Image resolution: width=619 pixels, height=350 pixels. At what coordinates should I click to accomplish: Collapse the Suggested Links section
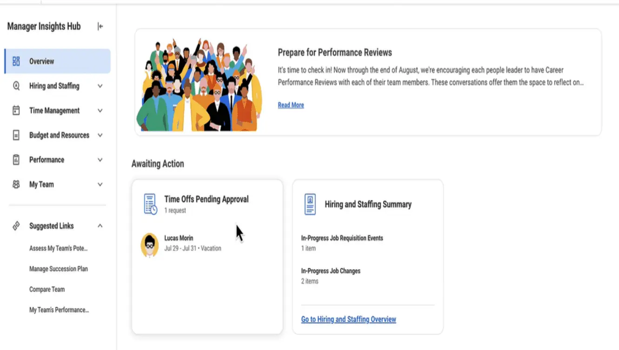coord(100,226)
